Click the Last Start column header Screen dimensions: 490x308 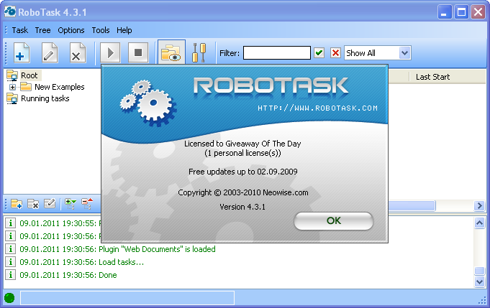tap(432, 77)
